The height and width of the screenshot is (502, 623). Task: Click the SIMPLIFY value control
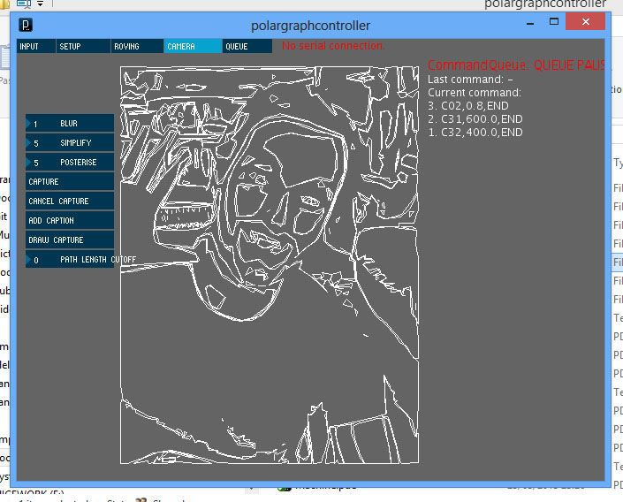point(70,143)
